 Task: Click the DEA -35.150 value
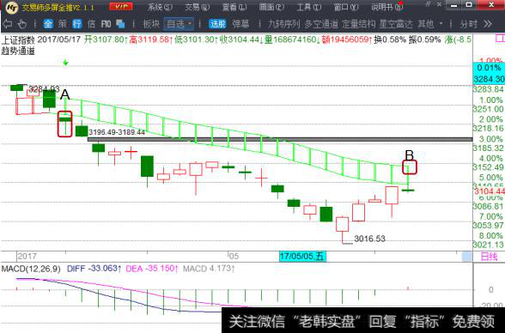pyautogui.click(x=152, y=269)
